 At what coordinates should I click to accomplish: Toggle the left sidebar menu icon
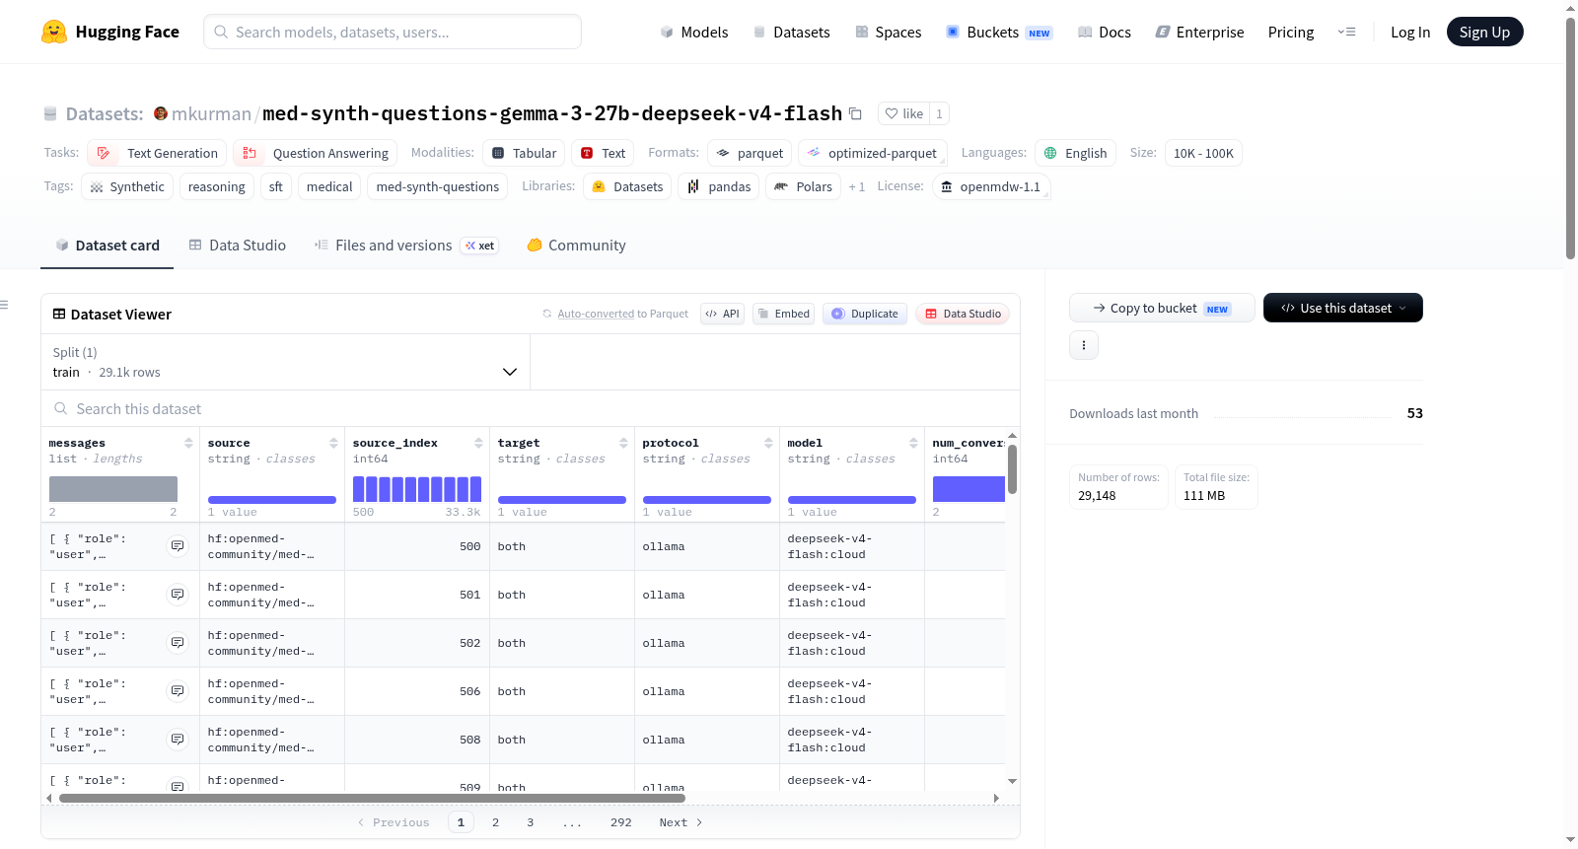(5, 305)
